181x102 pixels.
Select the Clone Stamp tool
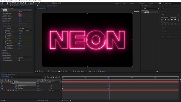(x=31, y=3)
